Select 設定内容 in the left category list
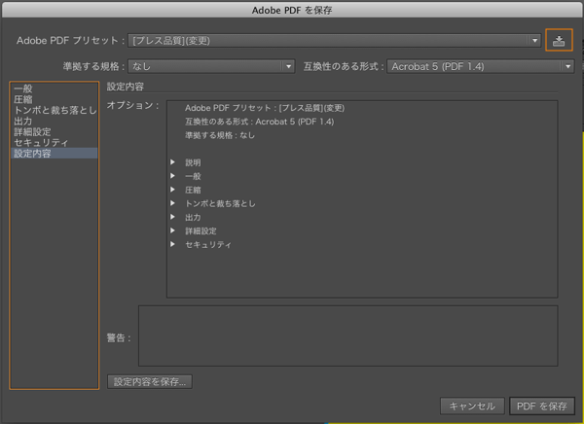Viewport: 584px width, 424px height. [55, 154]
